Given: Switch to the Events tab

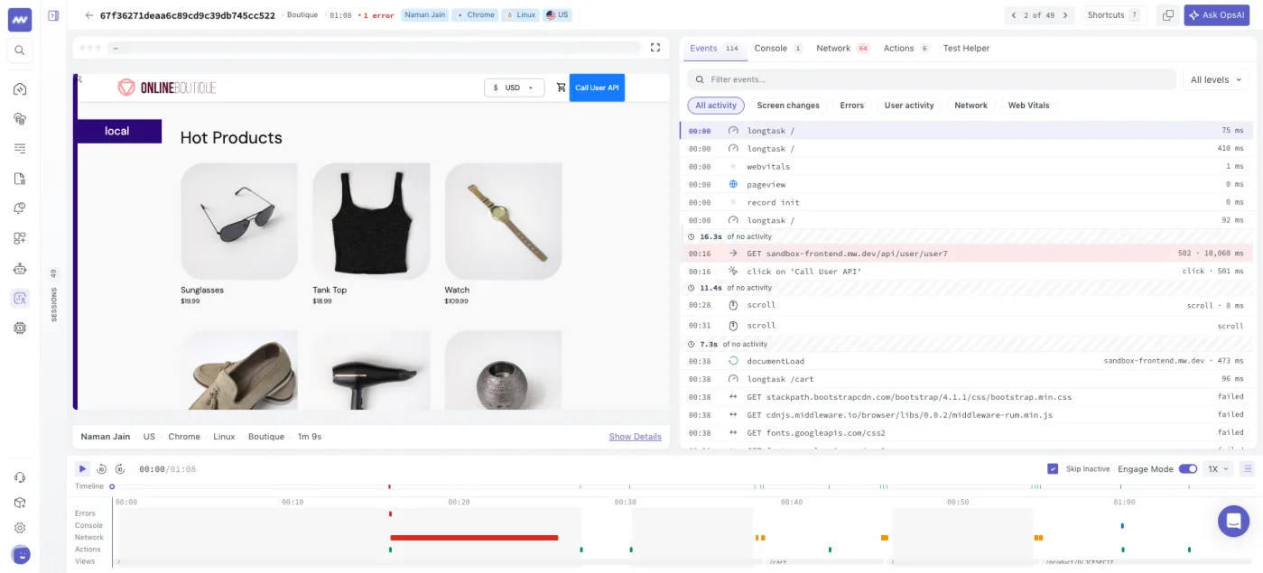Looking at the screenshot, I should [x=714, y=48].
